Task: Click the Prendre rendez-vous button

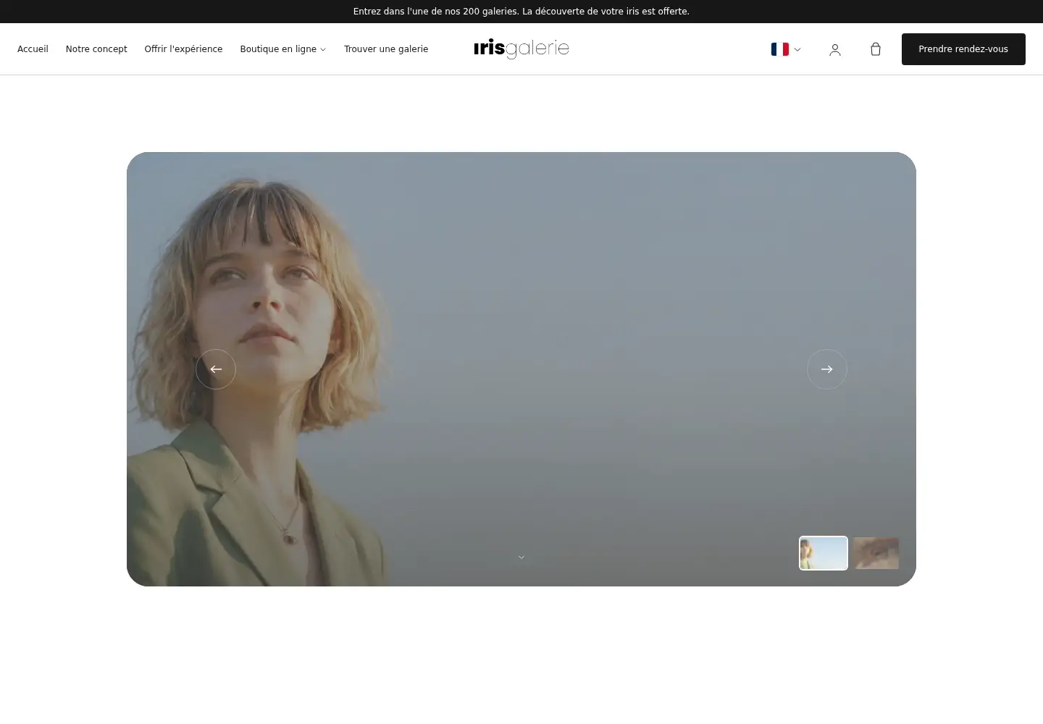Action: pos(963,49)
